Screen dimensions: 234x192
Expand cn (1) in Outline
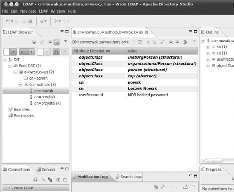tap(208, 53)
